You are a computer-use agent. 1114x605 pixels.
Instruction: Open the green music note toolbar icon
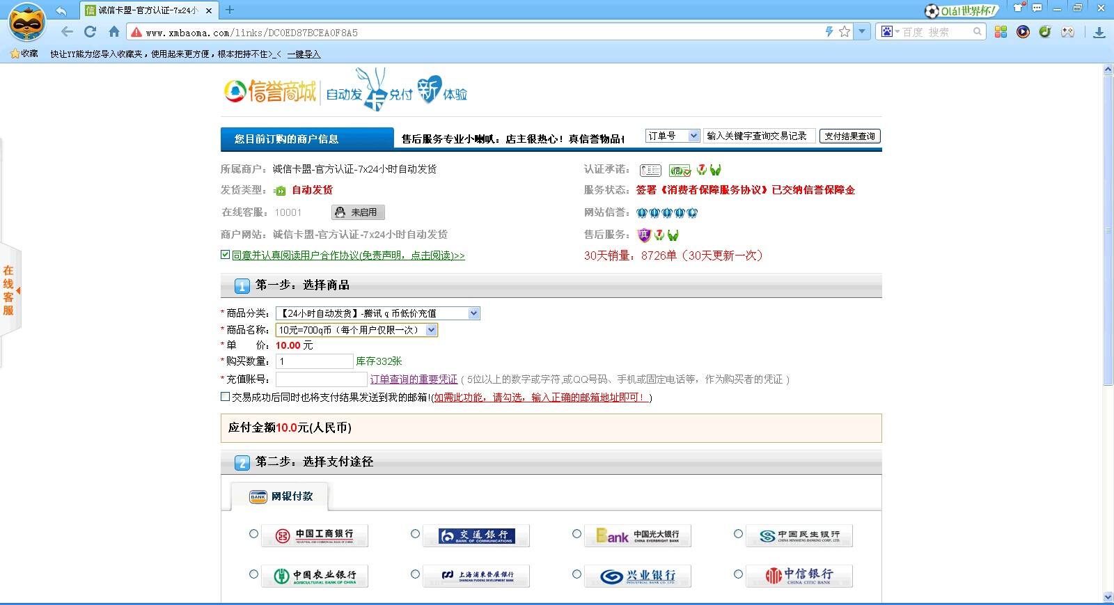pos(1044,32)
